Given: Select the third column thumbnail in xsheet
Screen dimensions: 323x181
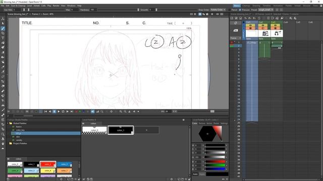Looking at the screenshot, I should pyautogui.click(x=277, y=33).
